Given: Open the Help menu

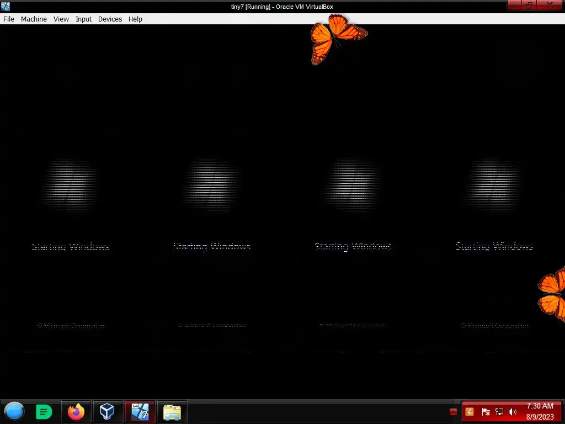Looking at the screenshot, I should (135, 19).
